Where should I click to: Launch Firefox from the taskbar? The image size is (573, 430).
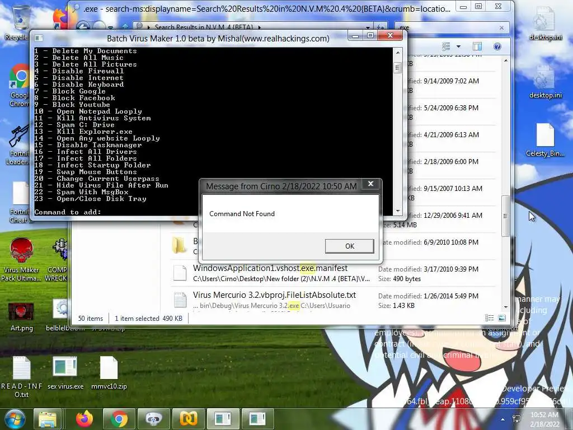pyautogui.click(x=84, y=419)
